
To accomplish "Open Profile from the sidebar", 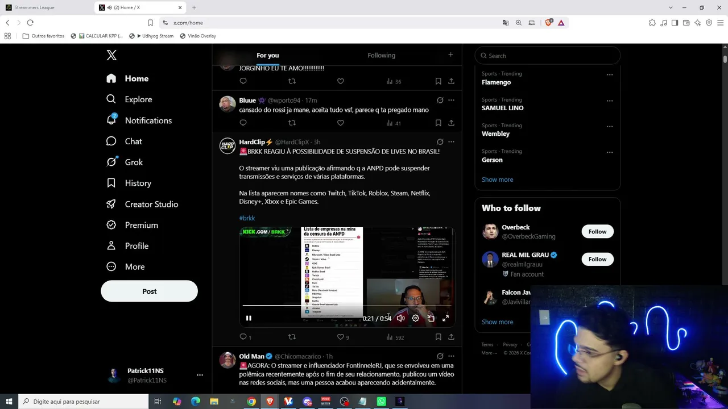I will pyautogui.click(x=127, y=246).
